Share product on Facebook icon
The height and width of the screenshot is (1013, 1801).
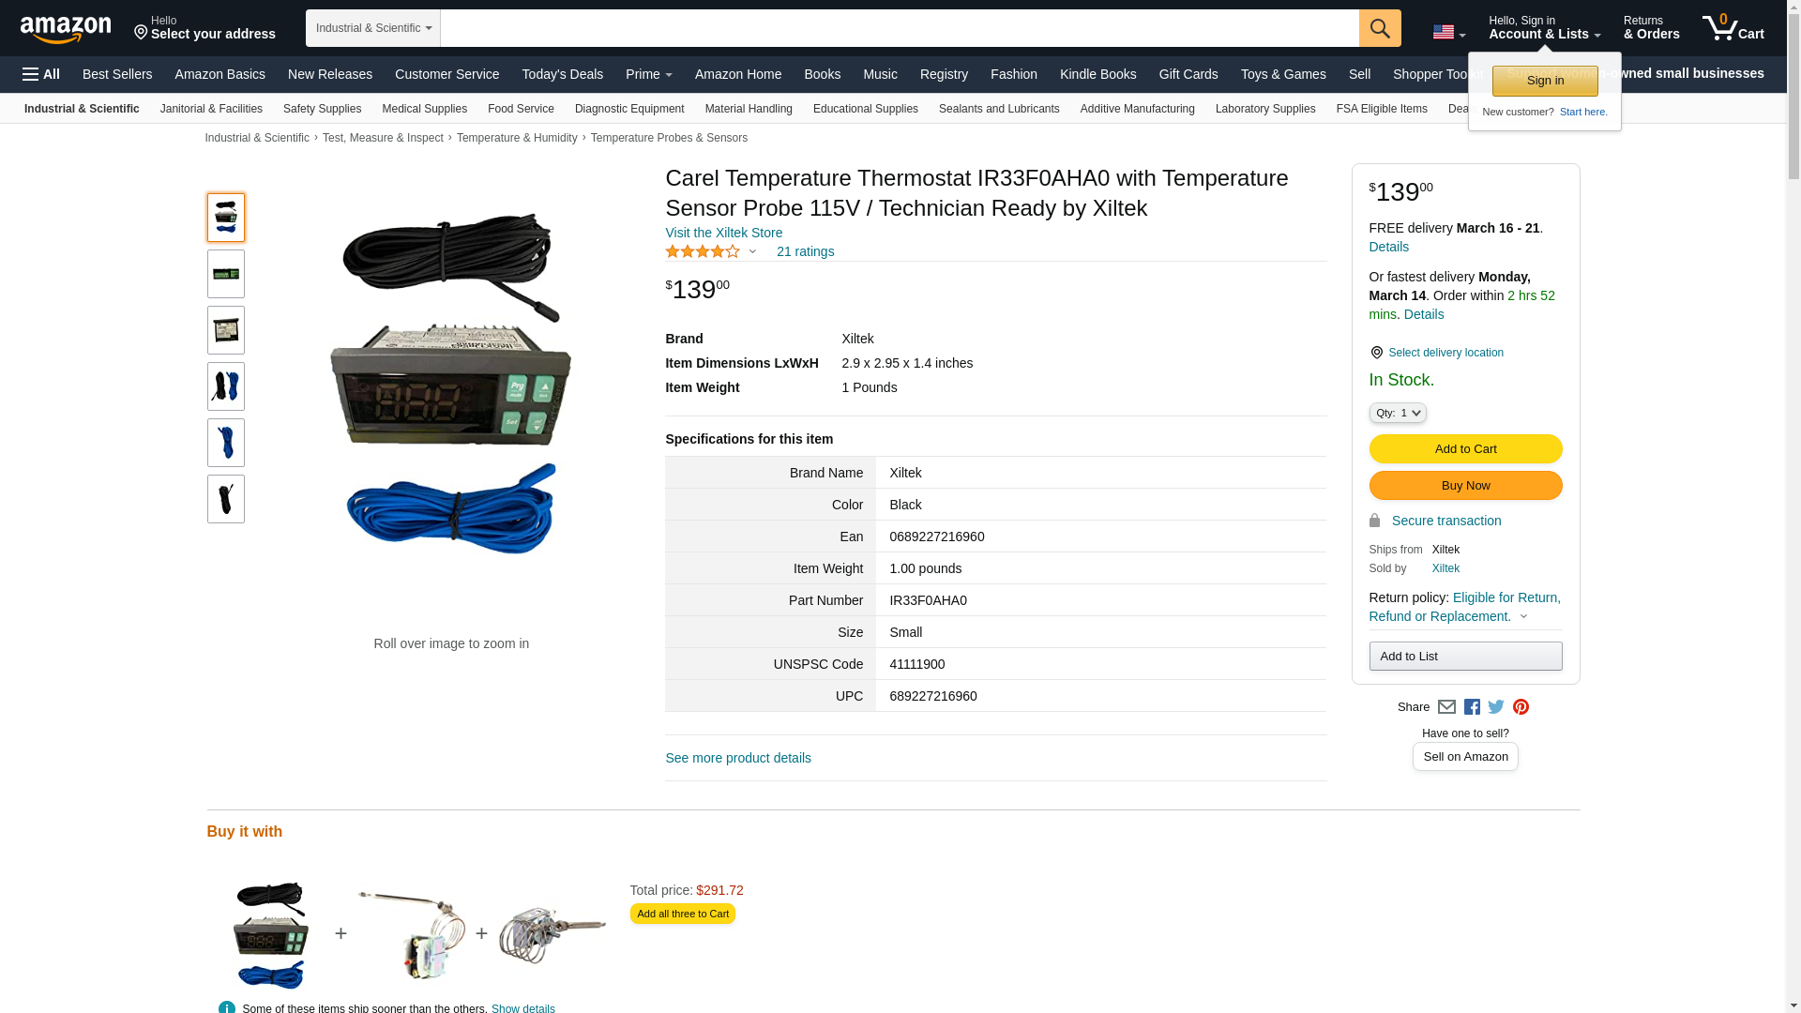(1472, 707)
